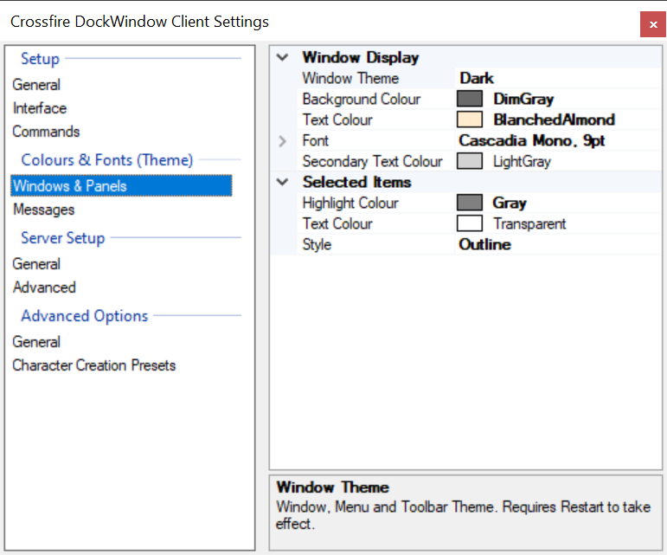Click the Transparent text colour swatch
The height and width of the screenshot is (555, 667).
point(470,223)
